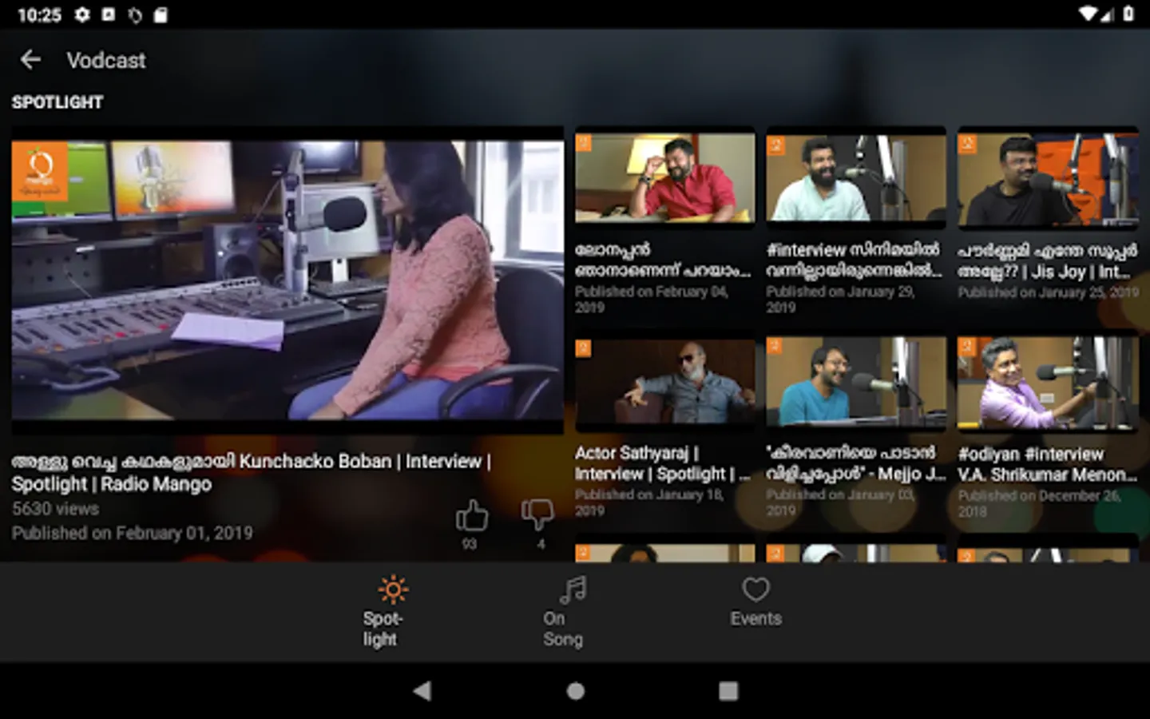Click the 10:25 clock in status bar

[39, 14]
